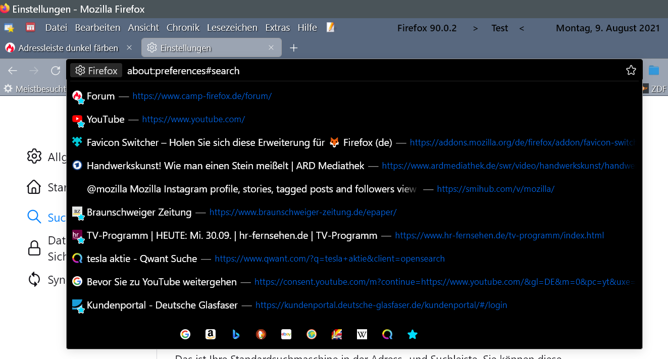Choose the Qwant search shortcut icon
Viewport: 668px width, 359px height.
click(387, 334)
